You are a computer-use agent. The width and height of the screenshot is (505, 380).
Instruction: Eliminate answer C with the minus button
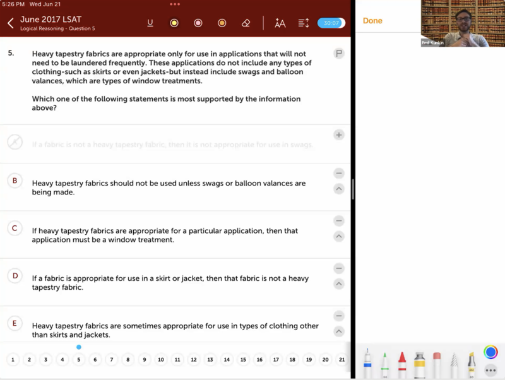click(x=339, y=220)
